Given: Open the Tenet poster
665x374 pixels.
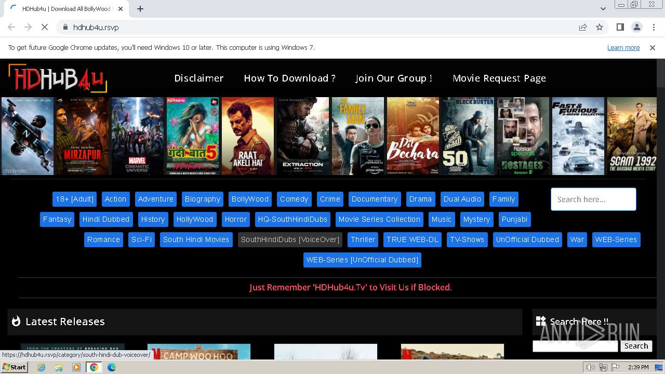Looking at the screenshot, I should coord(28,136).
